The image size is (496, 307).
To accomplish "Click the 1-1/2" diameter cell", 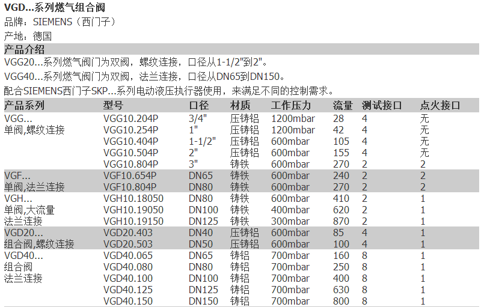I will pyautogui.click(x=203, y=141).
